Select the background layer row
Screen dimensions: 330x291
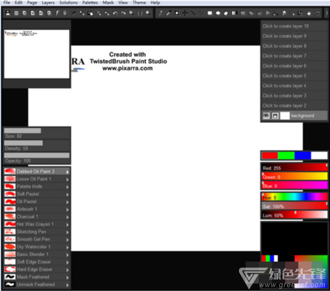coord(294,115)
